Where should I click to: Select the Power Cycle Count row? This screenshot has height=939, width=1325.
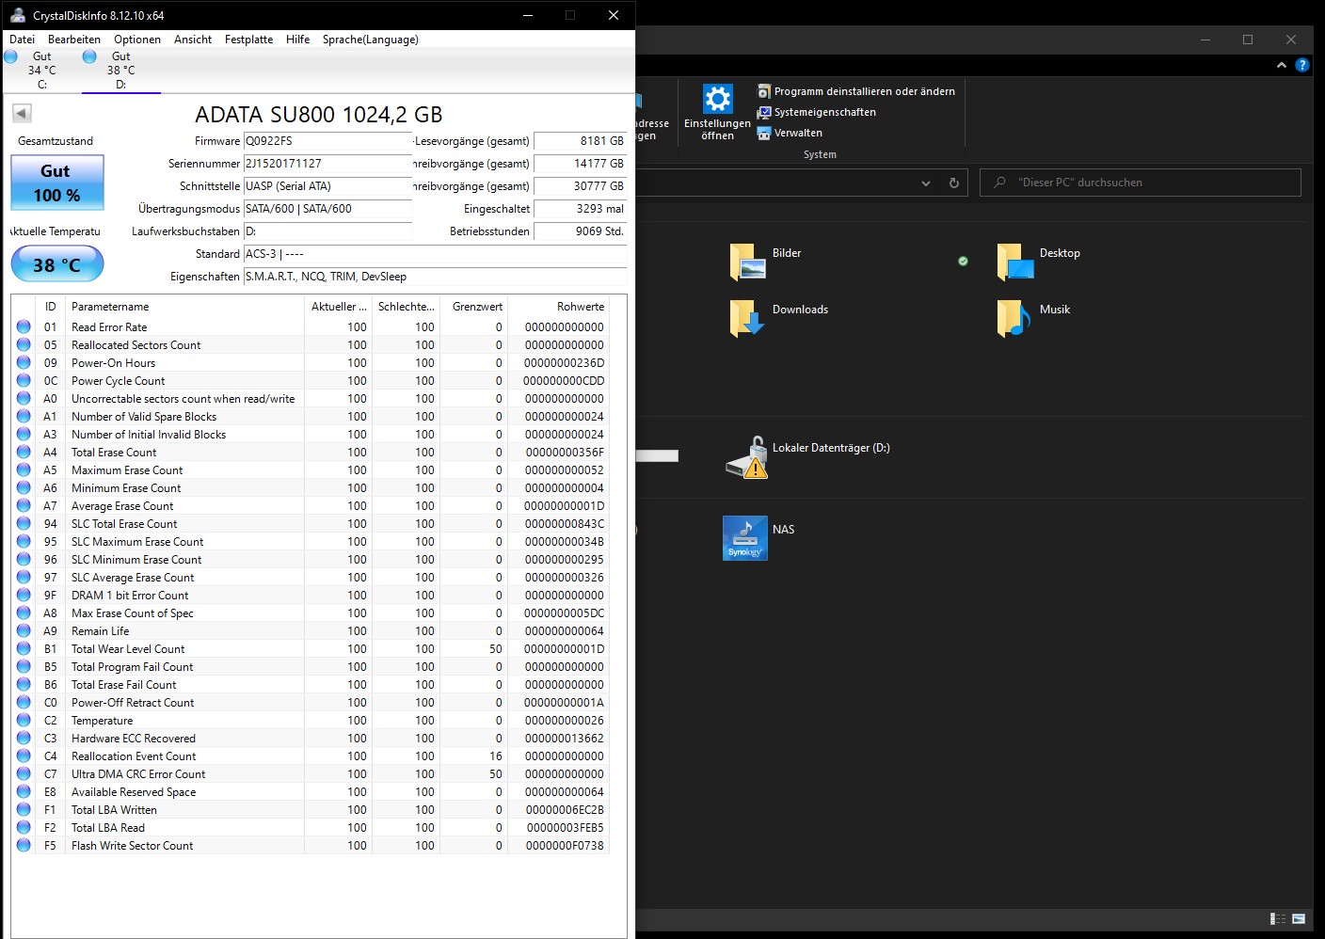click(x=311, y=381)
